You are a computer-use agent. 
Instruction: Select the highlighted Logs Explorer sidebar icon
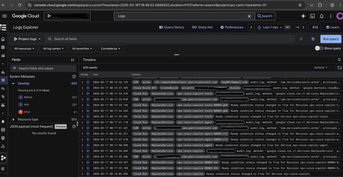pyautogui.click(x=3, y=80)
